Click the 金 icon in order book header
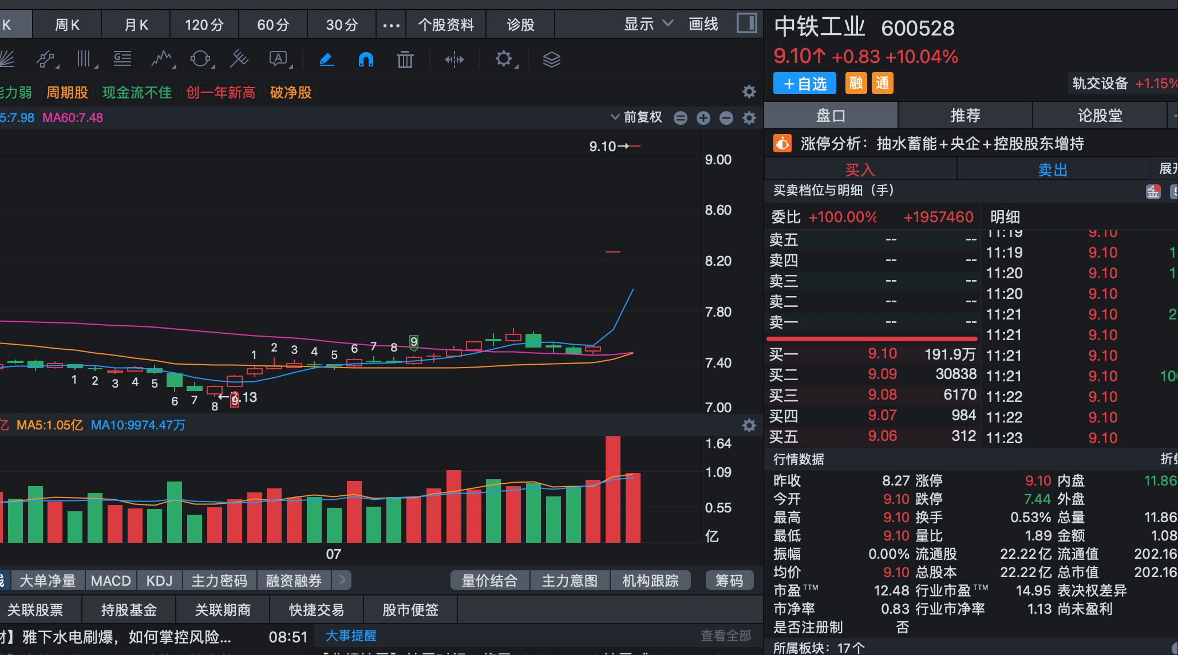1178x655 pixels. pyautogui.click(x=1153, y=191)
